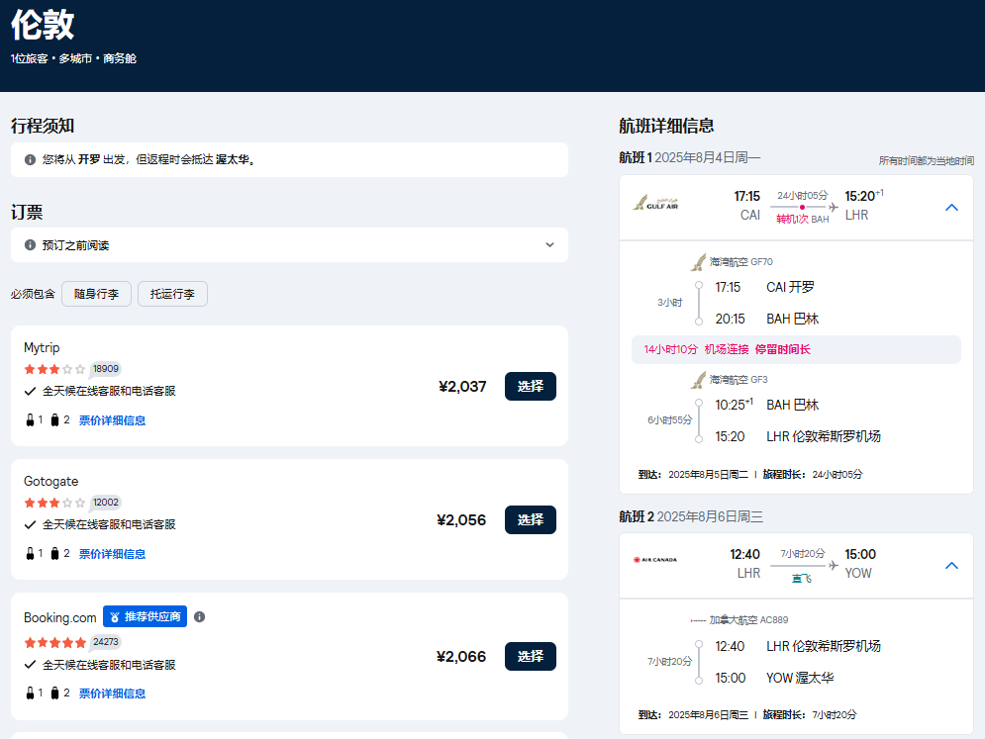This screenshot has width=985, height=739.
Task: Click the 海湾航空 GF70 flight label
Action: click(x=741, y=262)
